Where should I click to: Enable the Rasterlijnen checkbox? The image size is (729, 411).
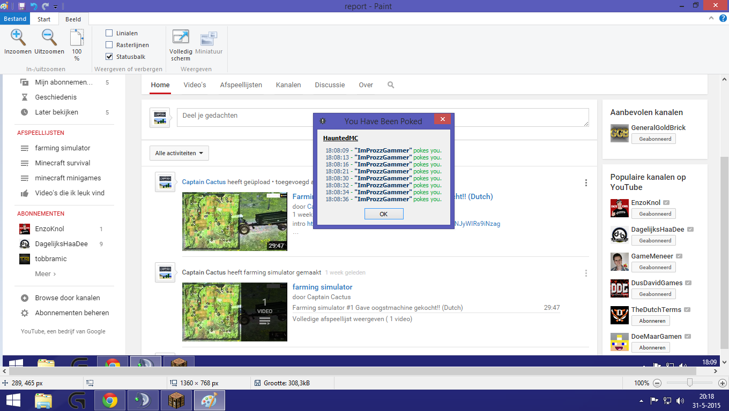[x=109, y=45]
